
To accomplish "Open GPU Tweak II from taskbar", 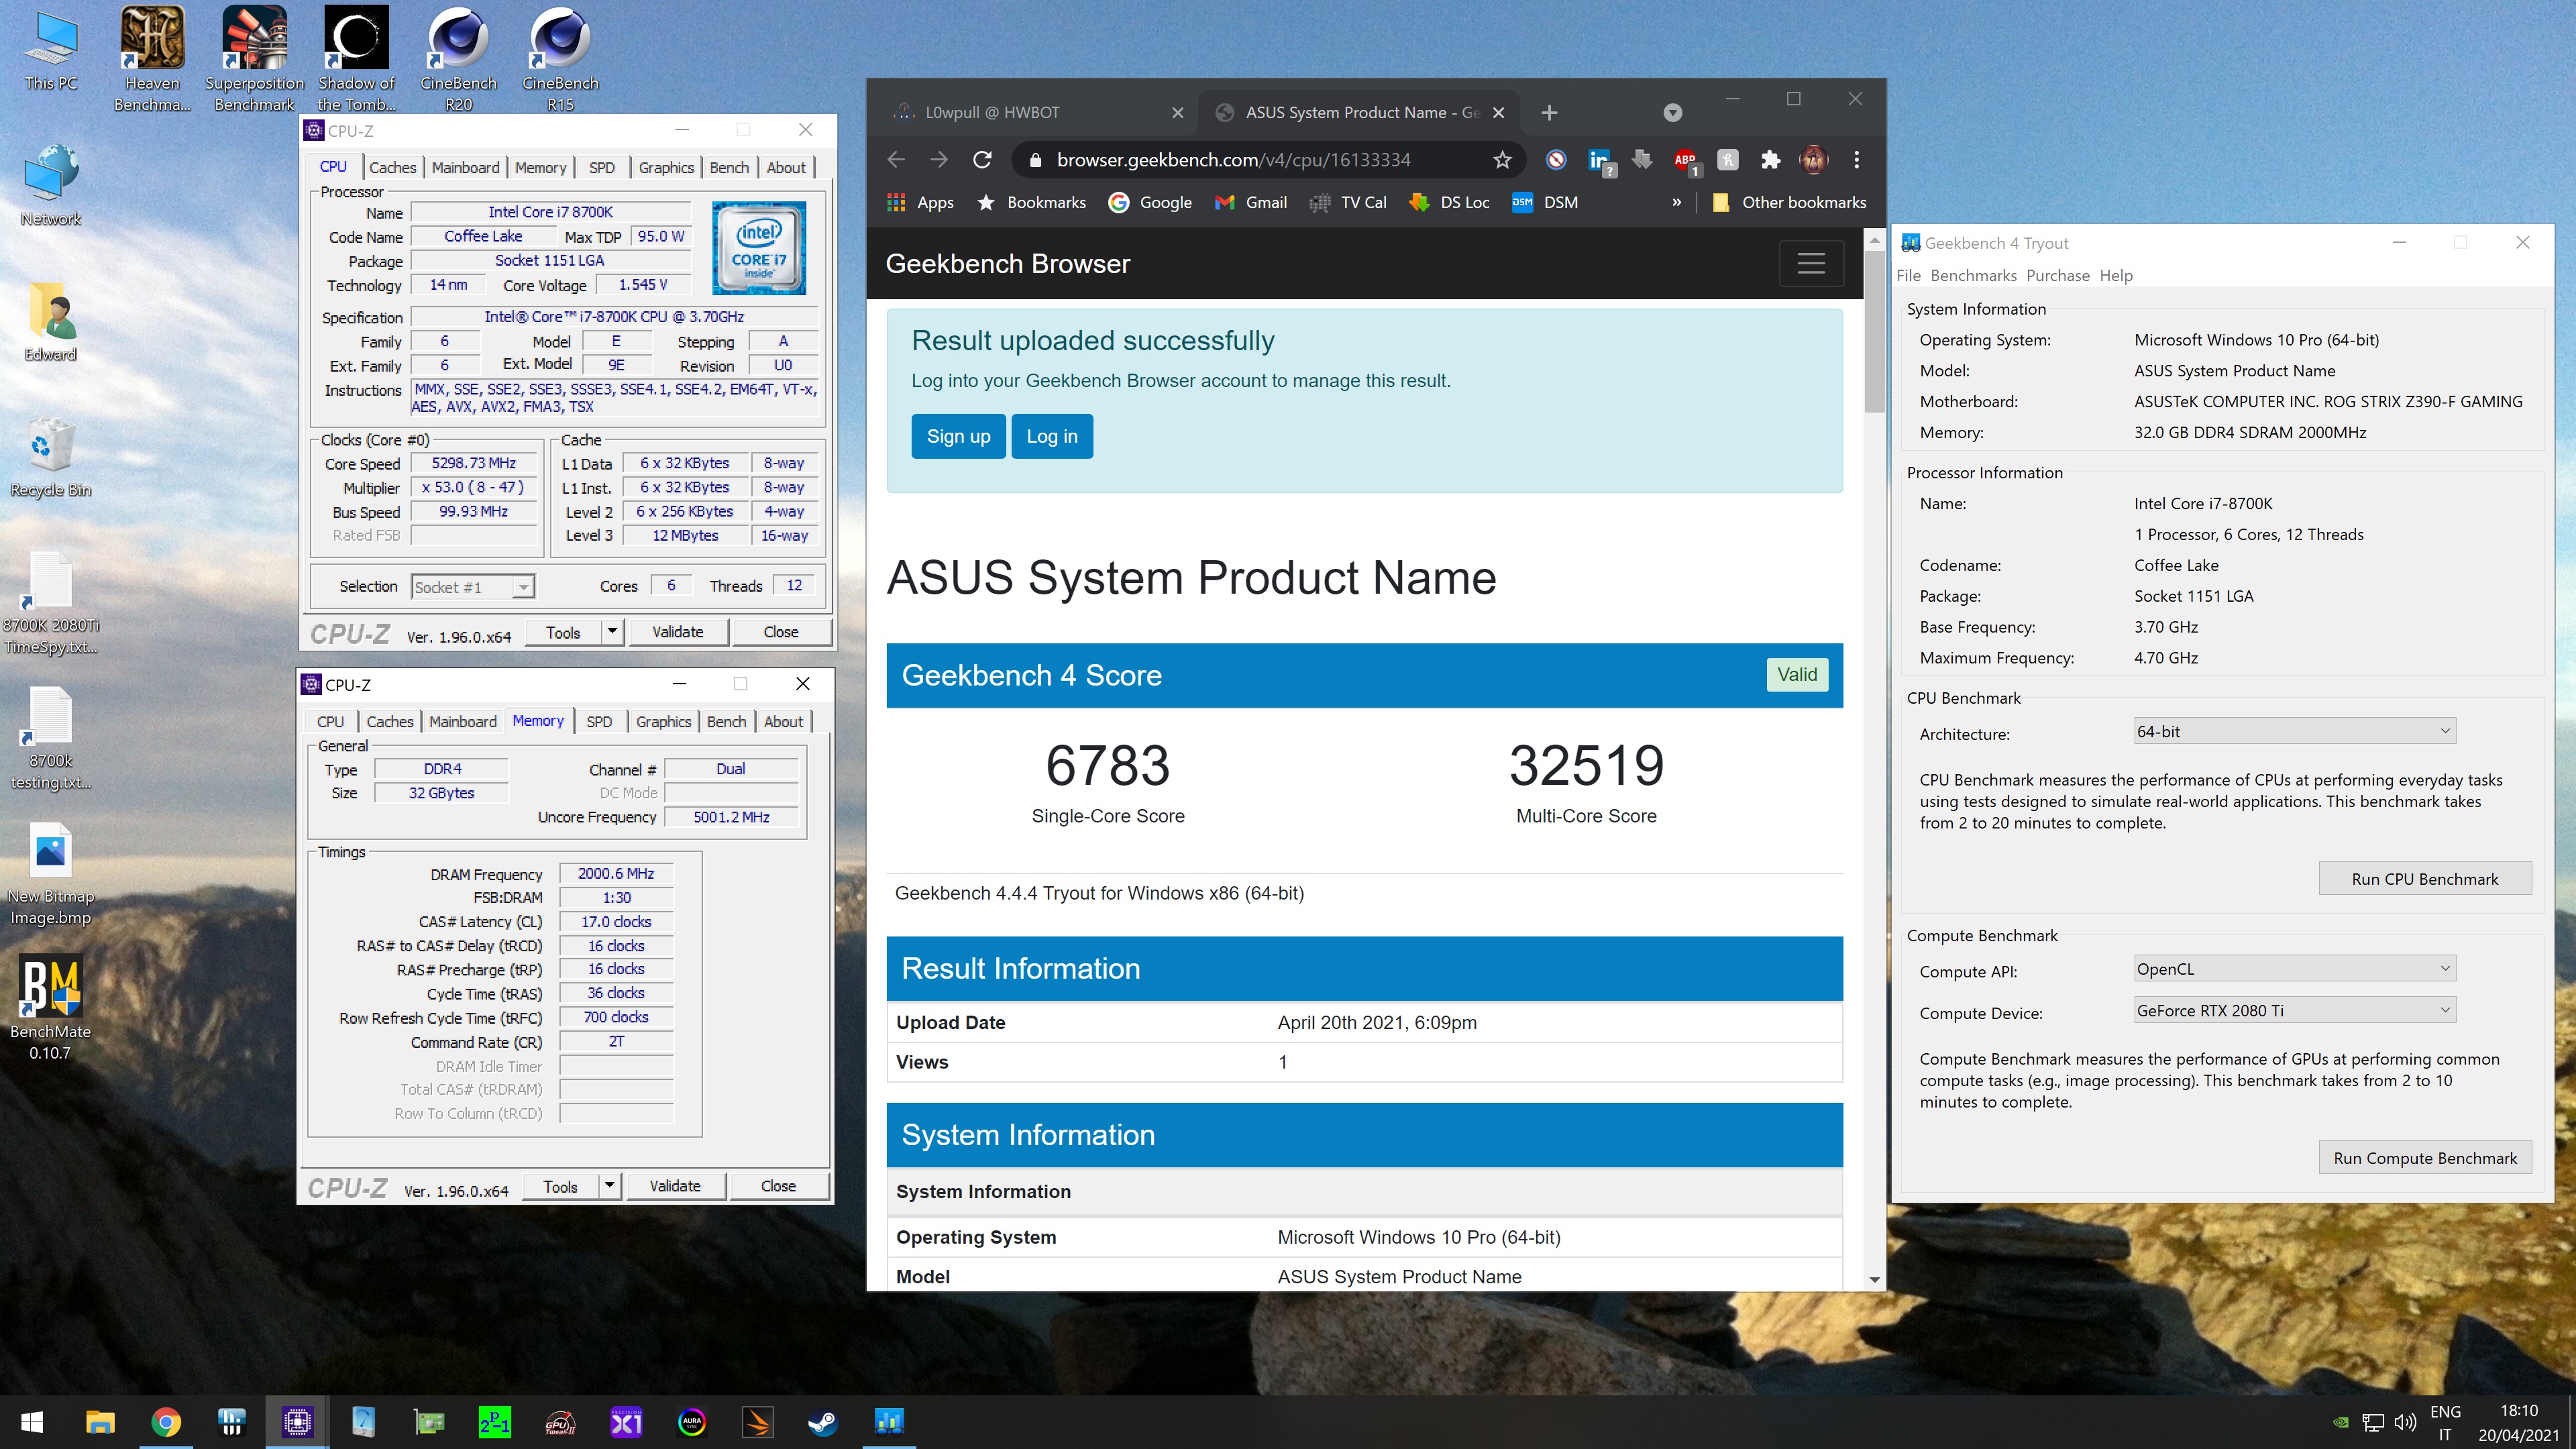I will click(x=560, y=1422).
